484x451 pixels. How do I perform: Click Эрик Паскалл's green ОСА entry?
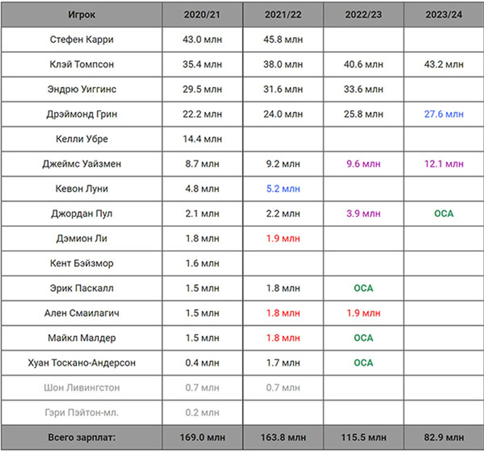tap(364, 288)
